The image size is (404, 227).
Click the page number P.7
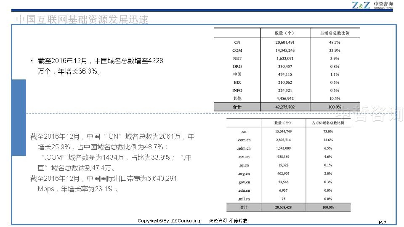click(382, 222)
